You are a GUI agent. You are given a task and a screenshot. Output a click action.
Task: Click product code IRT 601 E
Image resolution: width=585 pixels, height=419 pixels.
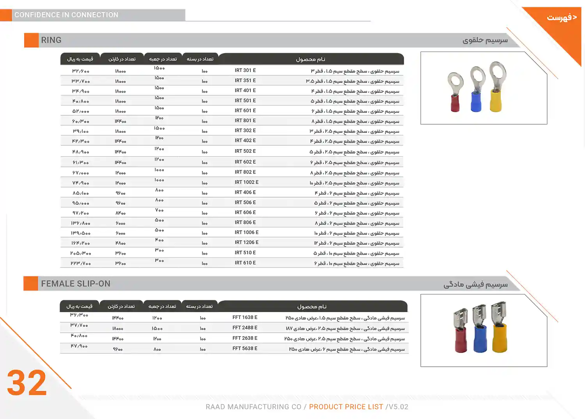(245, 111)
